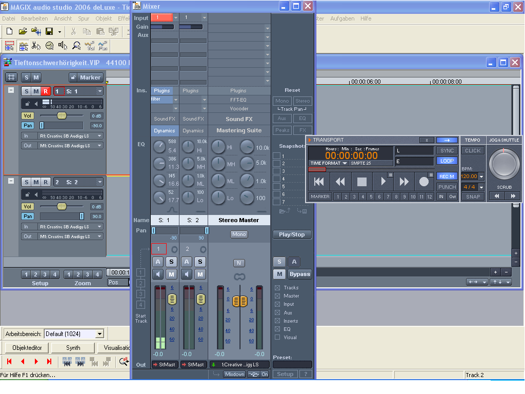The image size is (525, 394).
Task: Rewind to start in transport panel
Action: click(319, 181)
